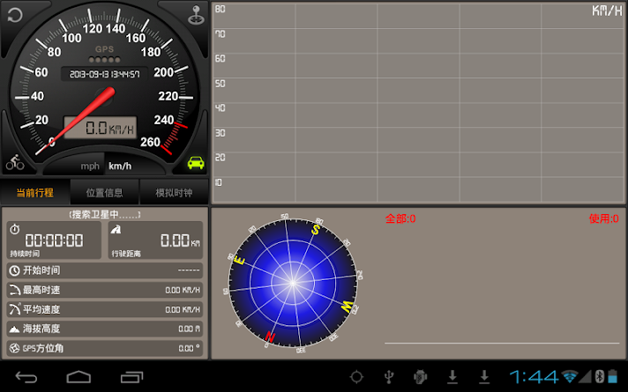Tap the 平均速度 average speed row

click(x=105, y=309)
